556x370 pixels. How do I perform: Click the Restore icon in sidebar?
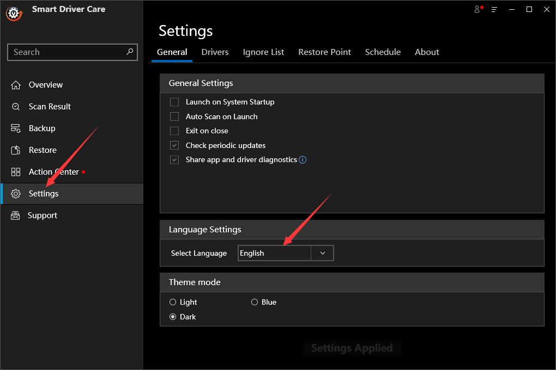16,150
